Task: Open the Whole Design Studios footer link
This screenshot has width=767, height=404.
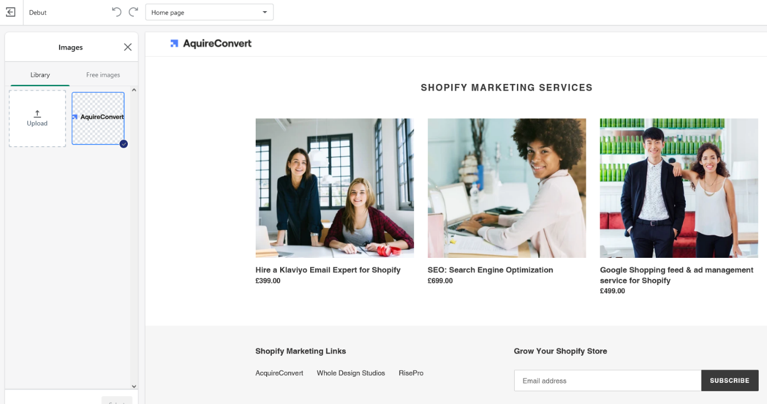Action: (x=351, y=373)
